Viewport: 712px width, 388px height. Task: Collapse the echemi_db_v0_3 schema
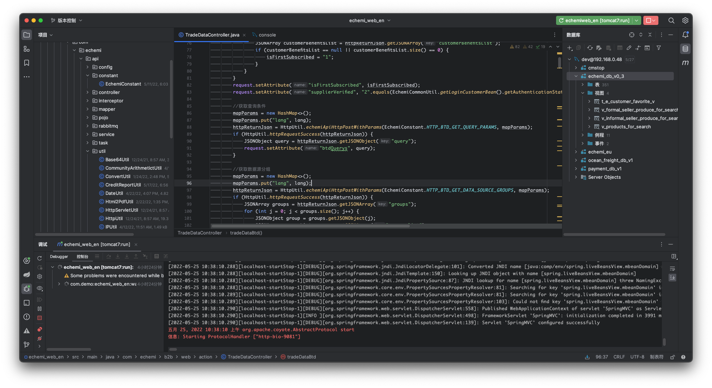click(576, 76)
